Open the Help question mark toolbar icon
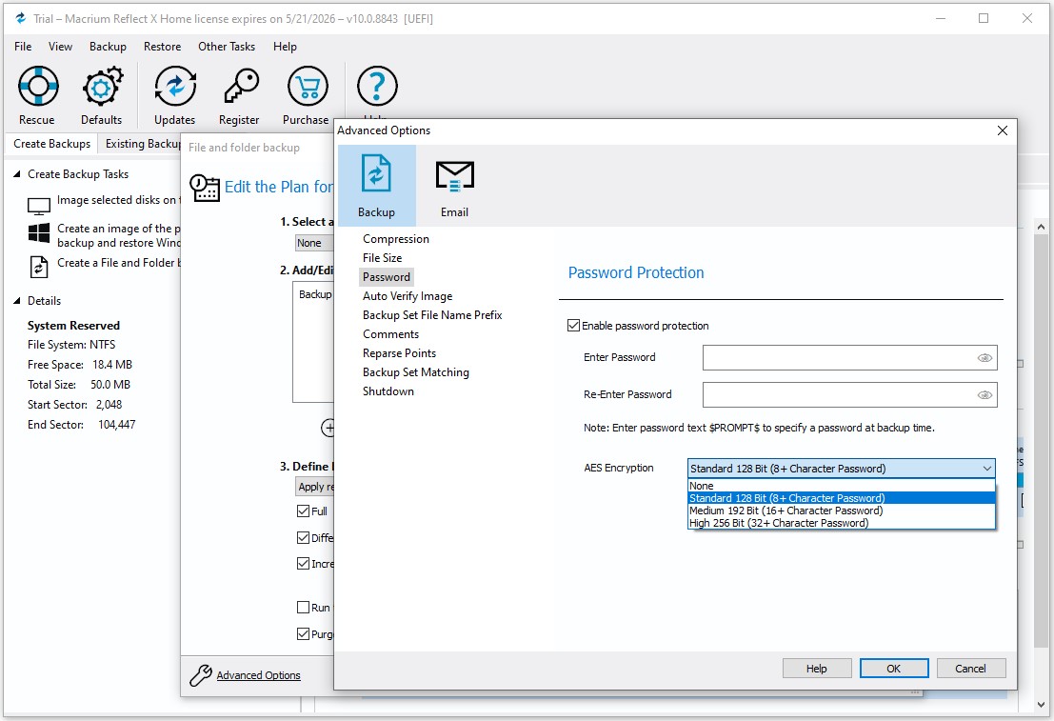Viewport: 1054px width, 721px height. (x=377, y=86)
